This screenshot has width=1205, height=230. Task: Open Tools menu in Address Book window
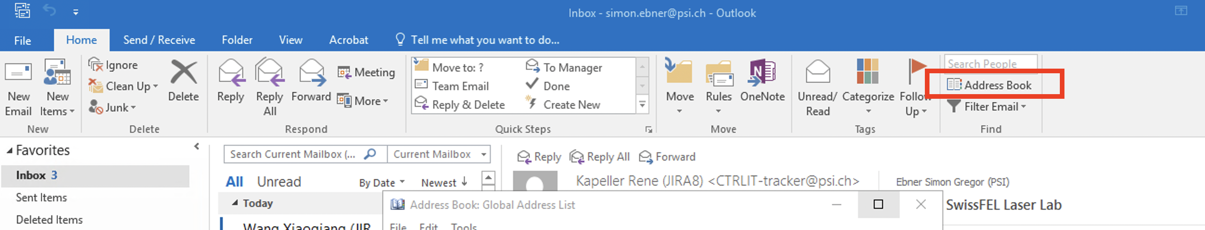463,226
